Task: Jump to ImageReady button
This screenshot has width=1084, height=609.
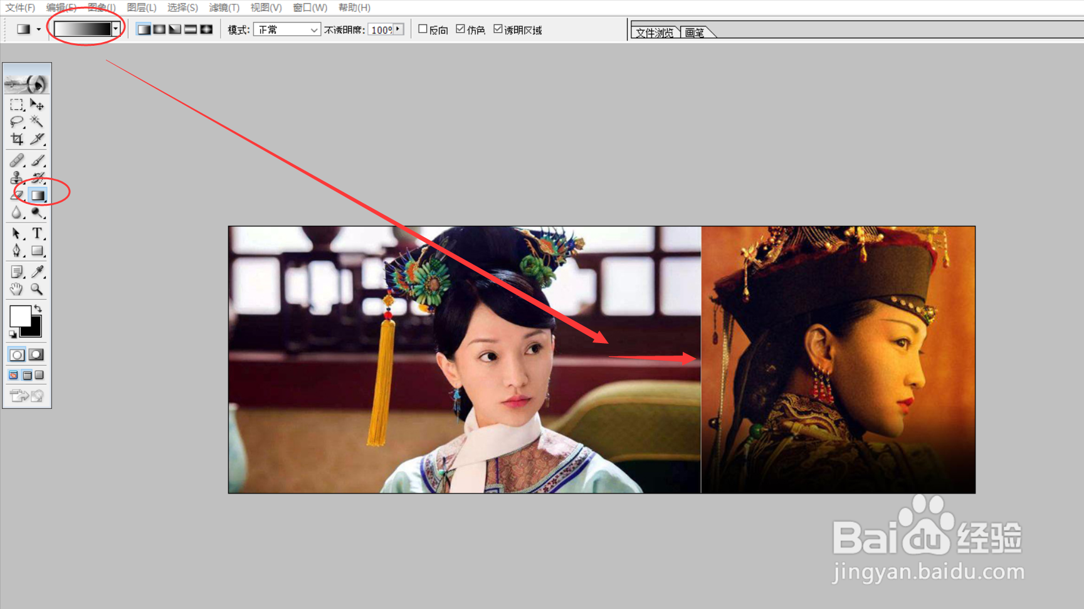Action: click(x=27, y=395)
